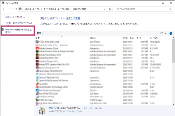The height and width of the screenshot is (116, 175).
Task: Open インストールされた更新プログラムを表示 link
Action: 19,24
